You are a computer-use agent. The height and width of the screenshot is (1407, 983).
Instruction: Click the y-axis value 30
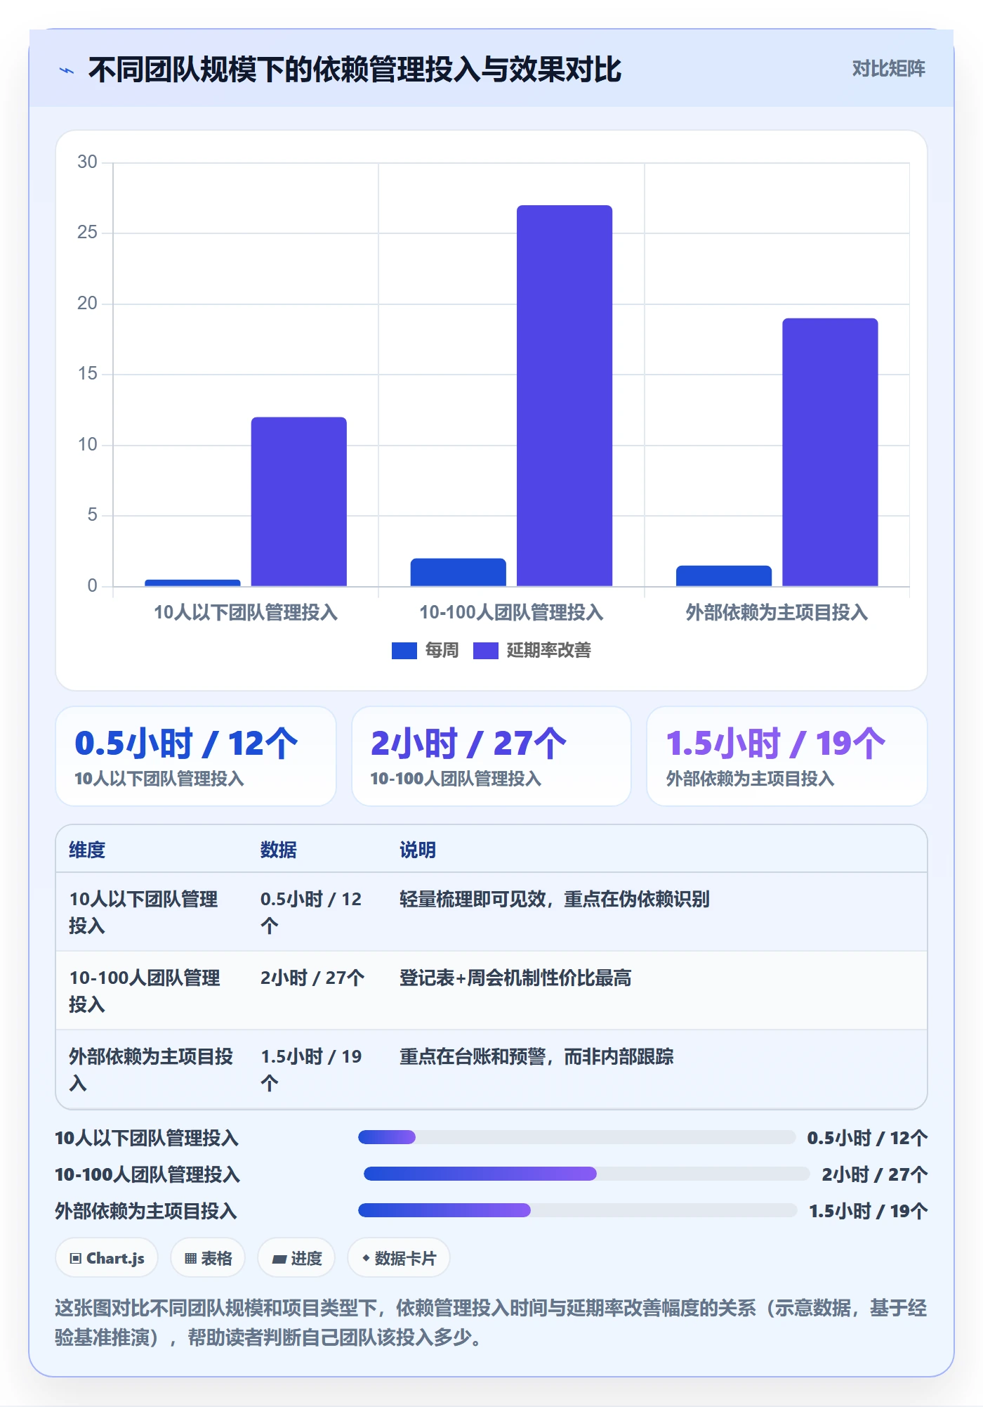[x=87, y=162]
